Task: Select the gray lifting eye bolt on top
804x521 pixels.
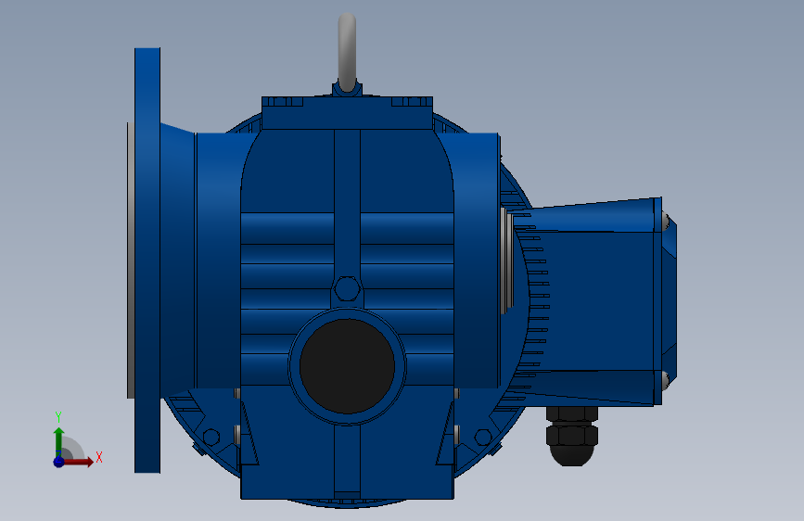Action: (347, 53)
